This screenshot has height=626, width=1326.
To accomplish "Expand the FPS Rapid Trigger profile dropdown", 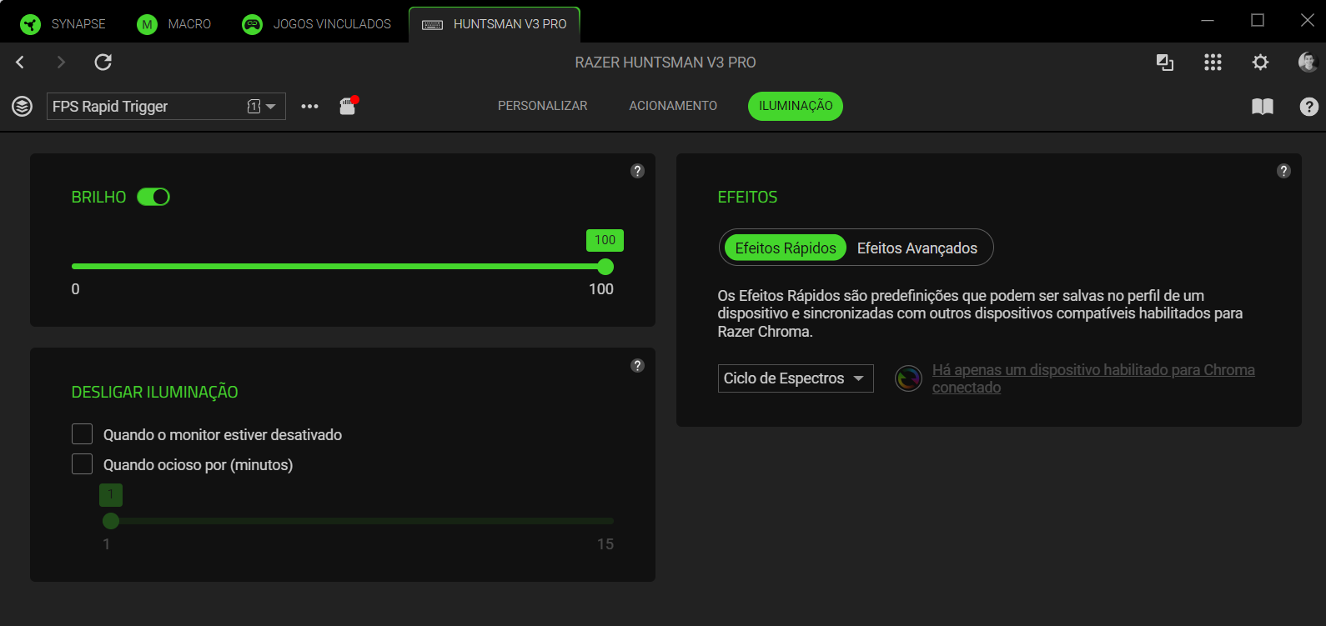I will [x=270, y=107].
